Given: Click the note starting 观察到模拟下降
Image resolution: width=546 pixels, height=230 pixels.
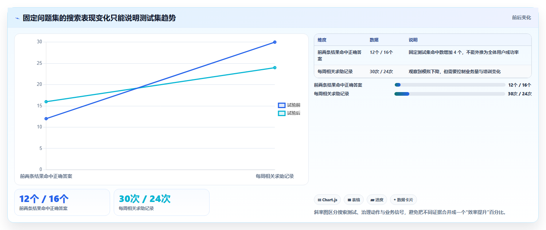Looking at the screenshot, I should point(455,71).
